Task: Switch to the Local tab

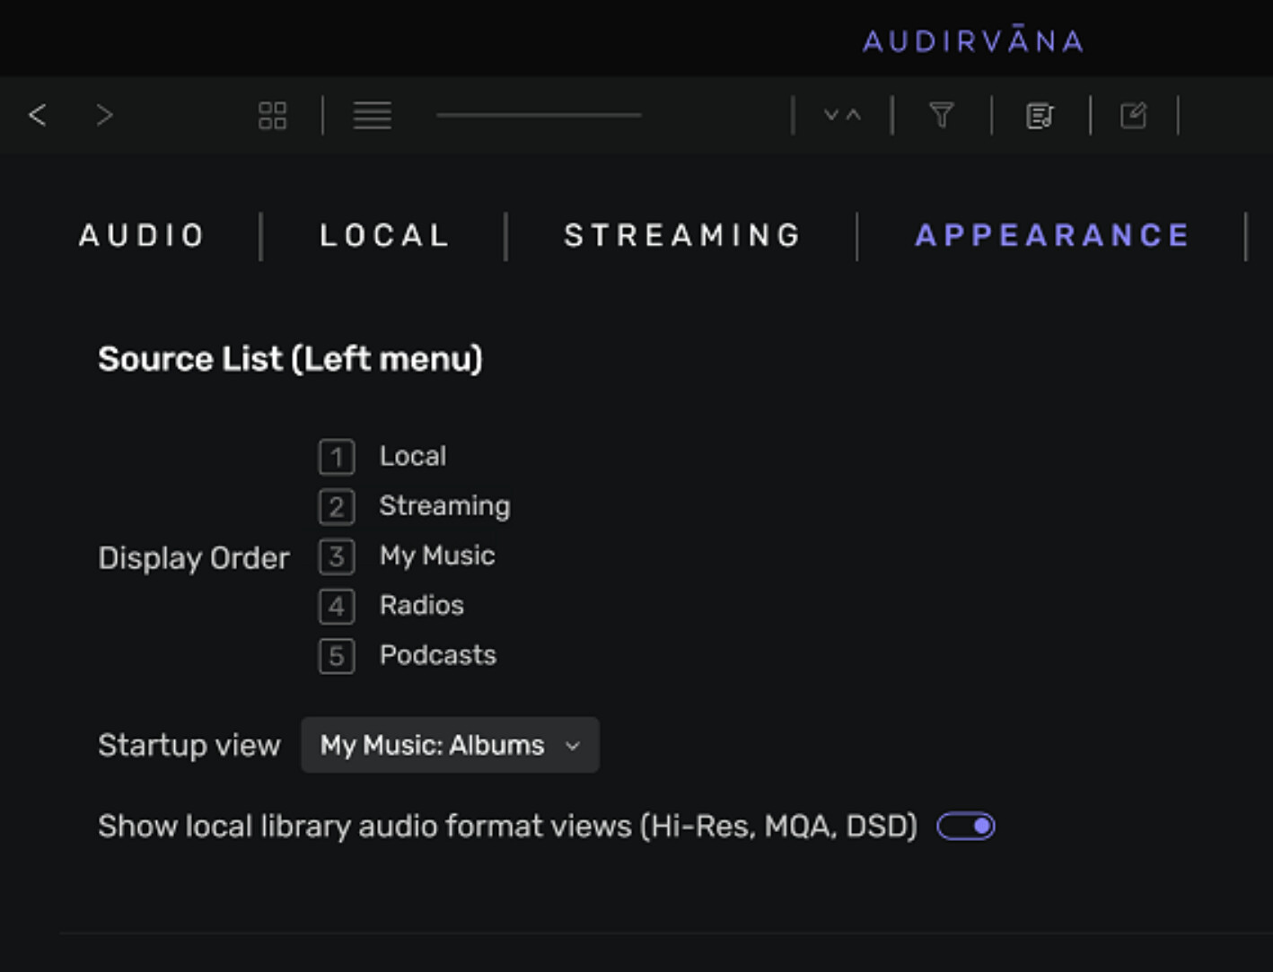Action: (385, 235)
